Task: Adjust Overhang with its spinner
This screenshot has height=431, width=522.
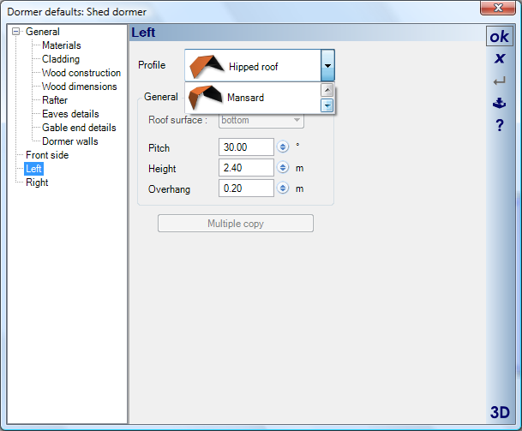Action: 283,188
